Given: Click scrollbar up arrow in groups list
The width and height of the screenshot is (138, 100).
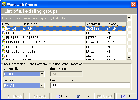Looking at the screenshot, I should 129,17.
